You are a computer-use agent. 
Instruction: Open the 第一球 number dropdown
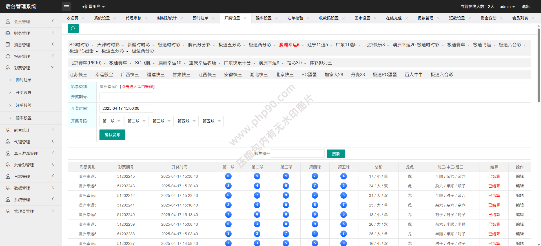[112, 121]
